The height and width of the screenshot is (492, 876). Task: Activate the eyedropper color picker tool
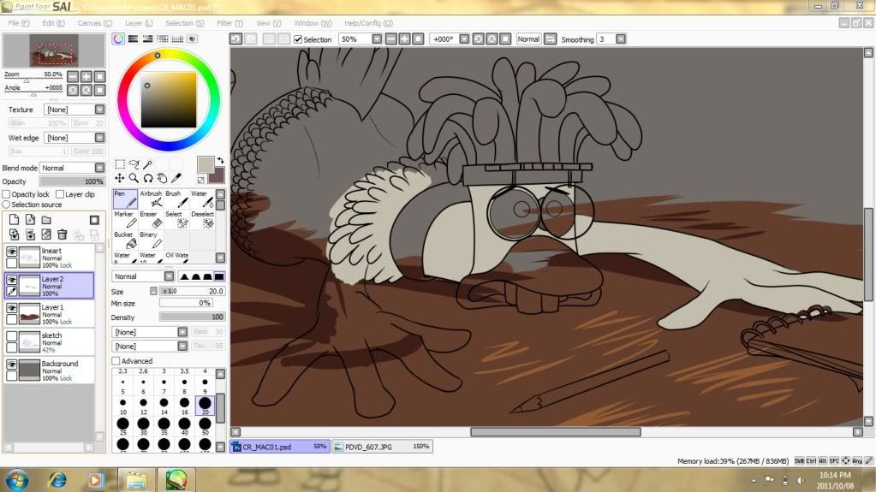pos(176,178)
